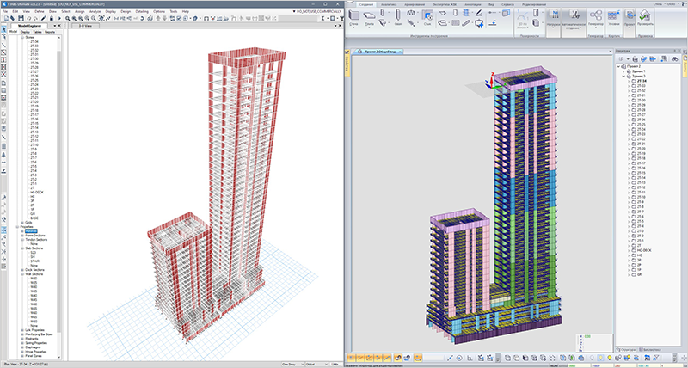Select the pointer tool in left toolbar
Image resolution: width=688 pixels, height=368 pixels.
click(x=4, y=29)
